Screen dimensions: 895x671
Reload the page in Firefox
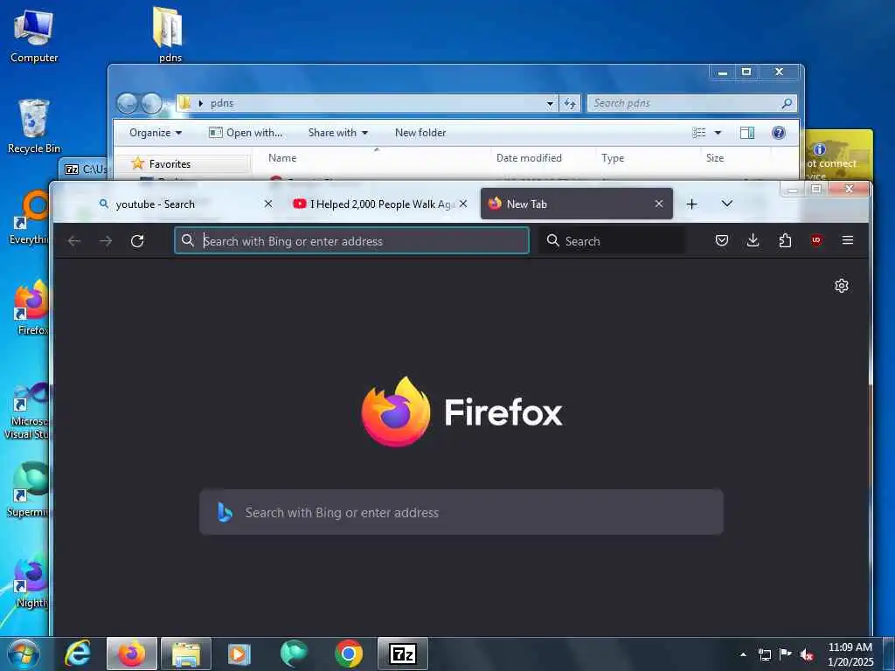click(x=137, y=241)
